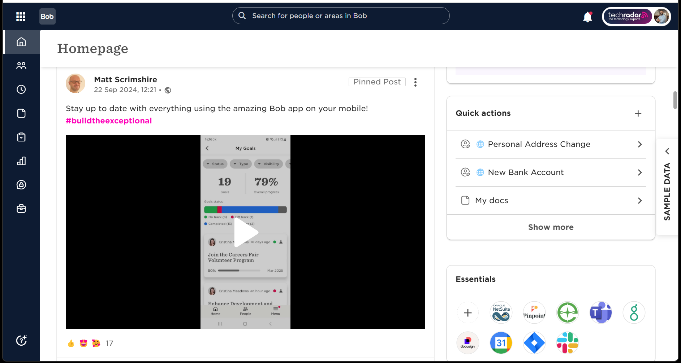
Task: Click the Pinned Post label
Action: (x=377, y=82)
